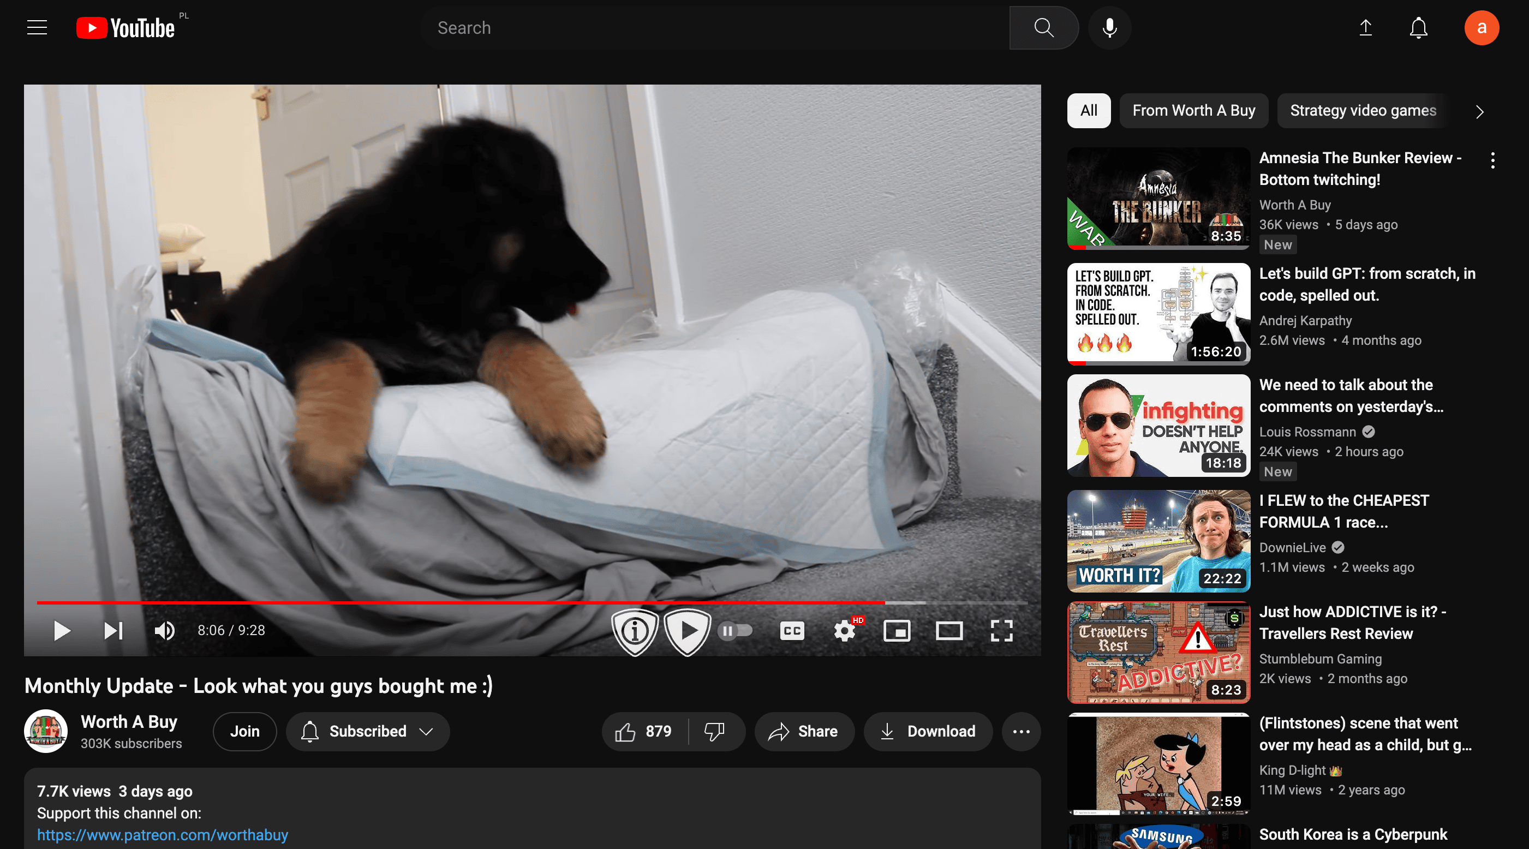Image resolution: width=1529 pixels, height=849 pixels.
Task: Enable miniplayer mode
Action: coord(897,631)
